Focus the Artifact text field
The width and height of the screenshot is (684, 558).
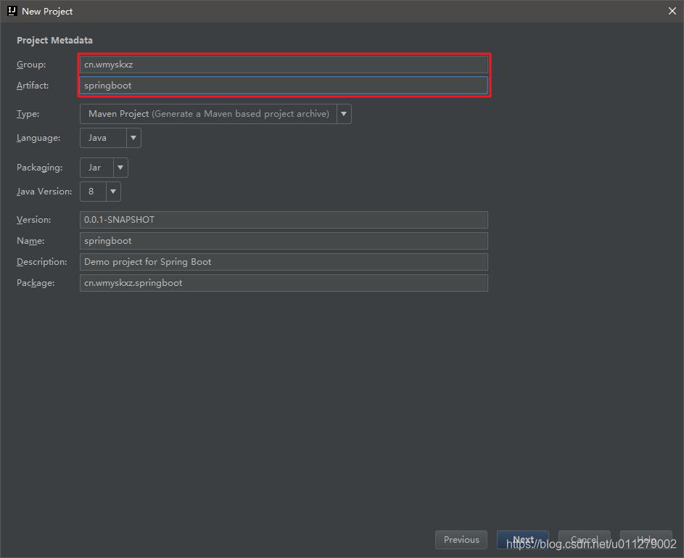[284, 86]
